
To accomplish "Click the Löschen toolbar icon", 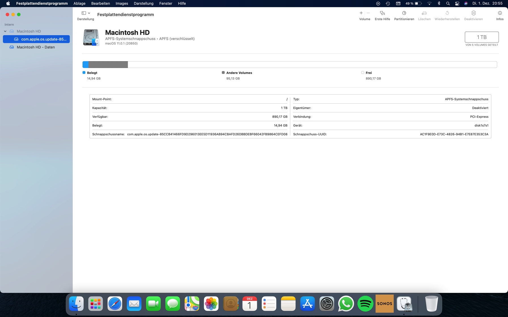I will click(x=424, y=13).
